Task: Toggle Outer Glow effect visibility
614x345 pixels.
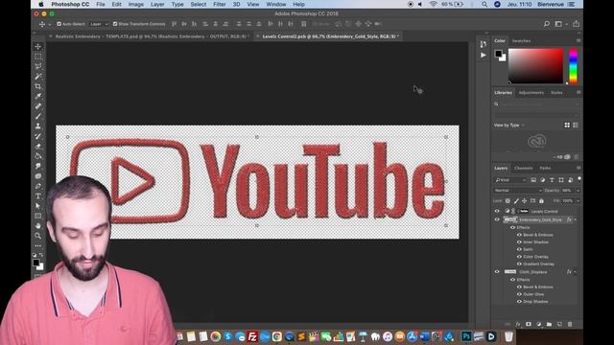Action: [x=519, y=294]
